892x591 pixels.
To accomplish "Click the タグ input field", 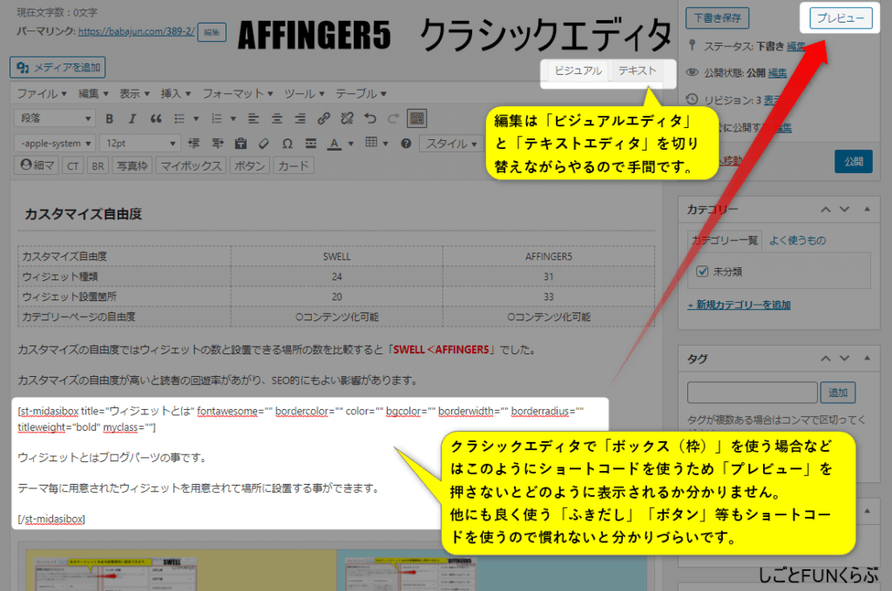I will pyautogui.click(x=752, y=393).
